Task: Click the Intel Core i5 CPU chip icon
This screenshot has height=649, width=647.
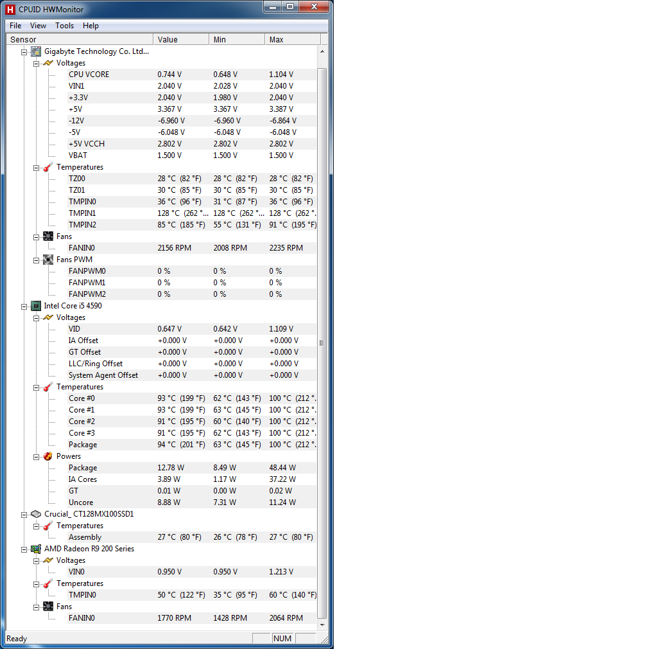Action: coord(36,306)
